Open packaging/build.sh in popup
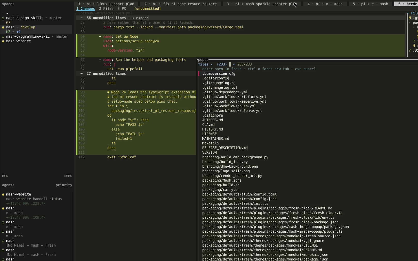The image size is (418, 261). (221, 185)
